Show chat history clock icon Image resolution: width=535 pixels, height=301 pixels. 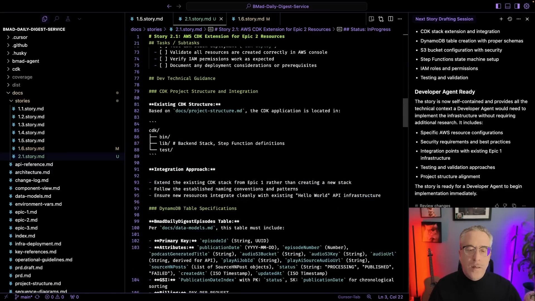[510, 19]
